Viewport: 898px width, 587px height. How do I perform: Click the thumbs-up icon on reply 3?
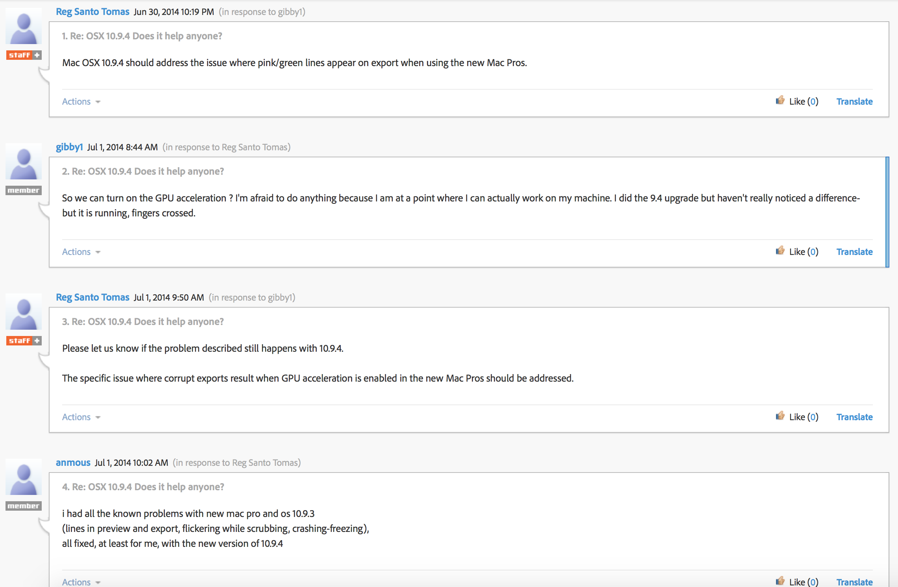tap(780, 416)
